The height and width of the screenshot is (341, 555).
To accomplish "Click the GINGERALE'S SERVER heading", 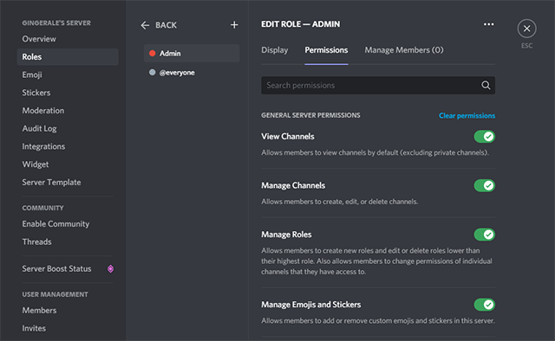I will 56,23.
